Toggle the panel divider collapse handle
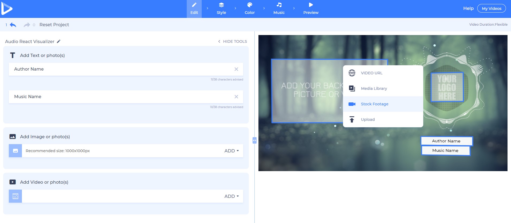Screen dimensions: 511x223 [254, 140]
